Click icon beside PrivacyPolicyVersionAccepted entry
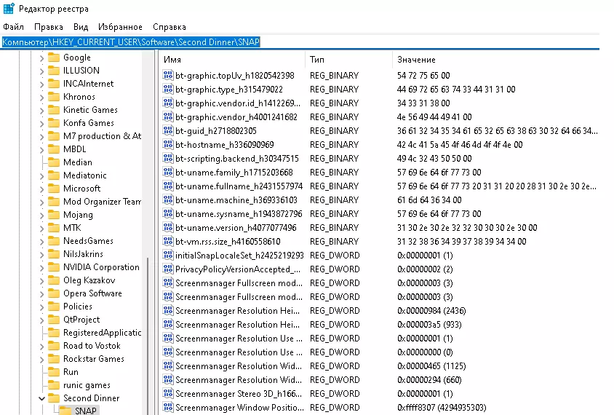The image size is (614, 415). click(x=168, y=269)
